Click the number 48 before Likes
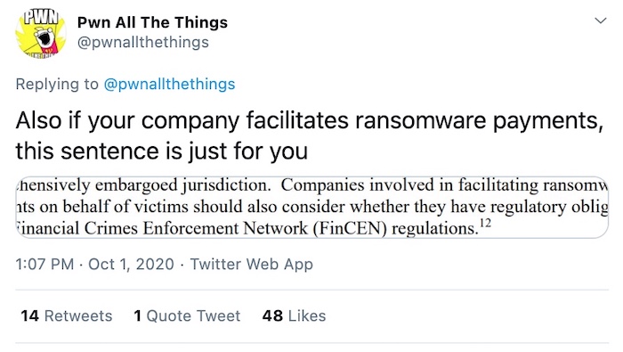 click(x=272, y=315)
